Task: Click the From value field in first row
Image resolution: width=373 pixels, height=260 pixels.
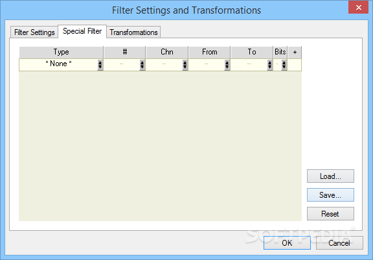Action: 207,65
